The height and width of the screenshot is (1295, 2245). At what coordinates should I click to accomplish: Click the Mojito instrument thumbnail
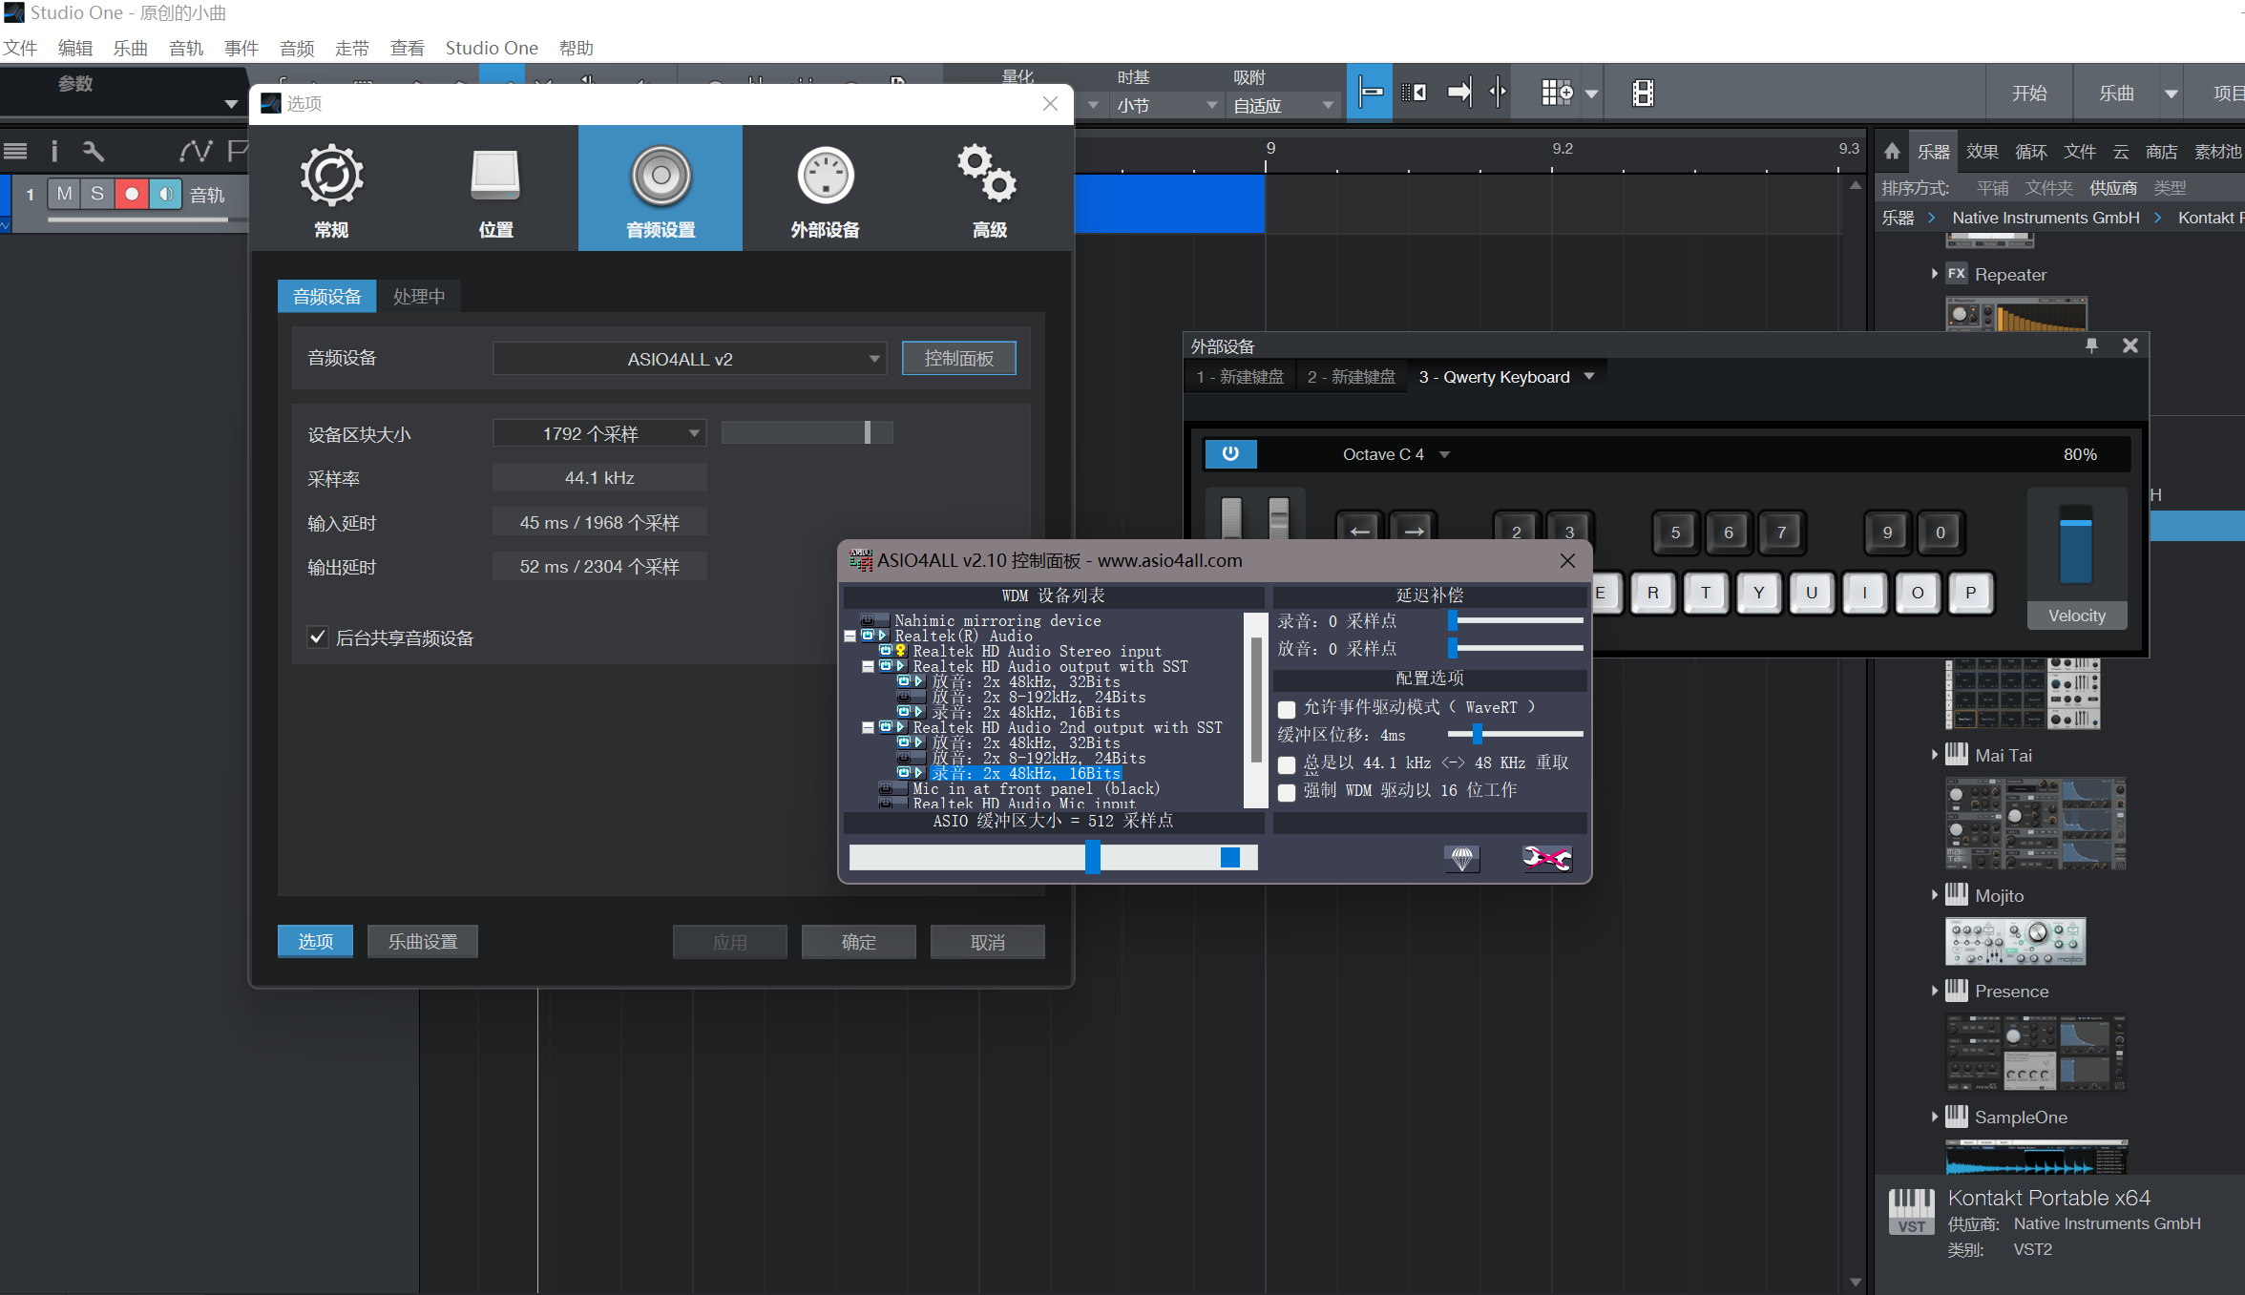coord(2015,941)
